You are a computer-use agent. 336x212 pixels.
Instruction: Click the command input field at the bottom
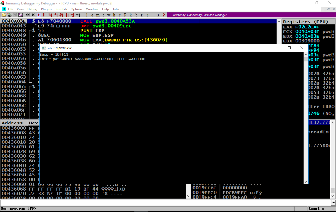(x=166, y=203)
